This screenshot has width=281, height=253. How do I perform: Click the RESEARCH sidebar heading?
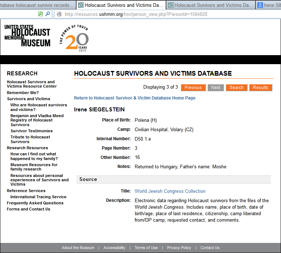[x=22, y=73]
